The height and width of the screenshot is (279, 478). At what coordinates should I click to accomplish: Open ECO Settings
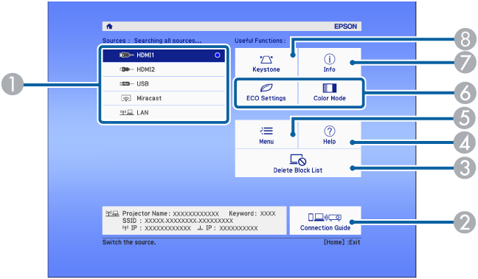pyautogui.click(x=266, y=93)
